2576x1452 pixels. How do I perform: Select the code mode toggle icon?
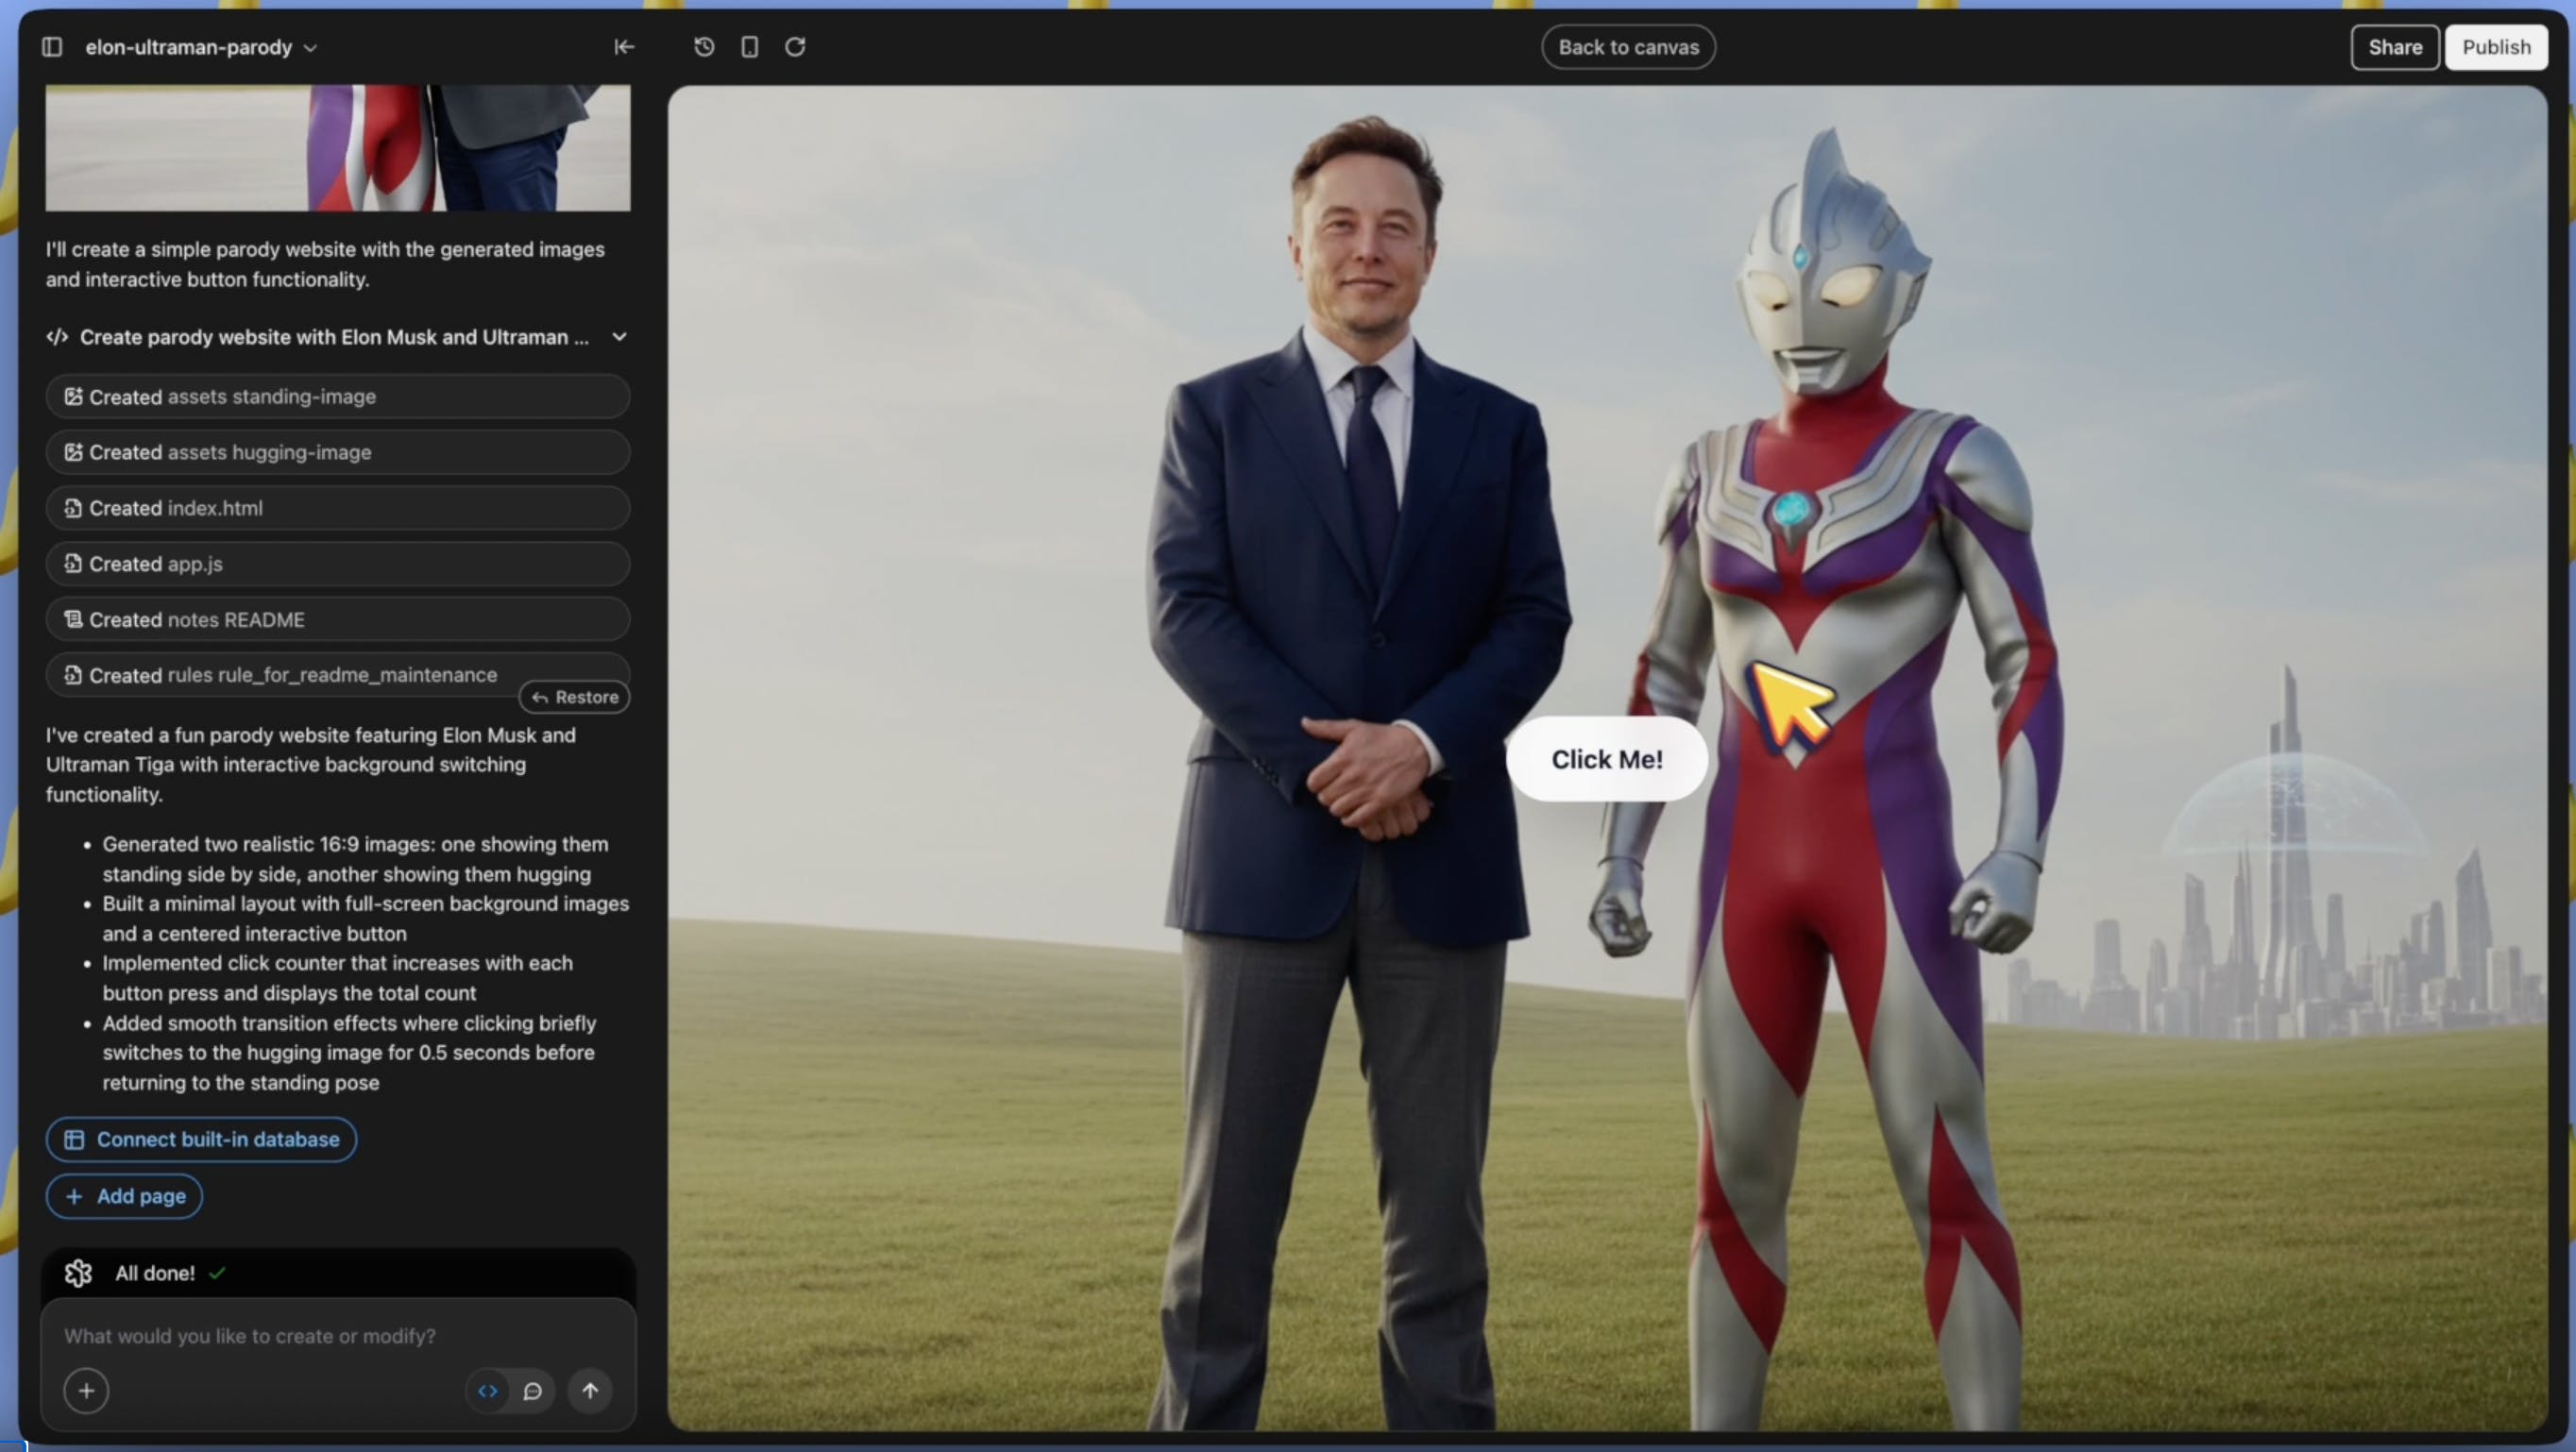coord(488,1391)
